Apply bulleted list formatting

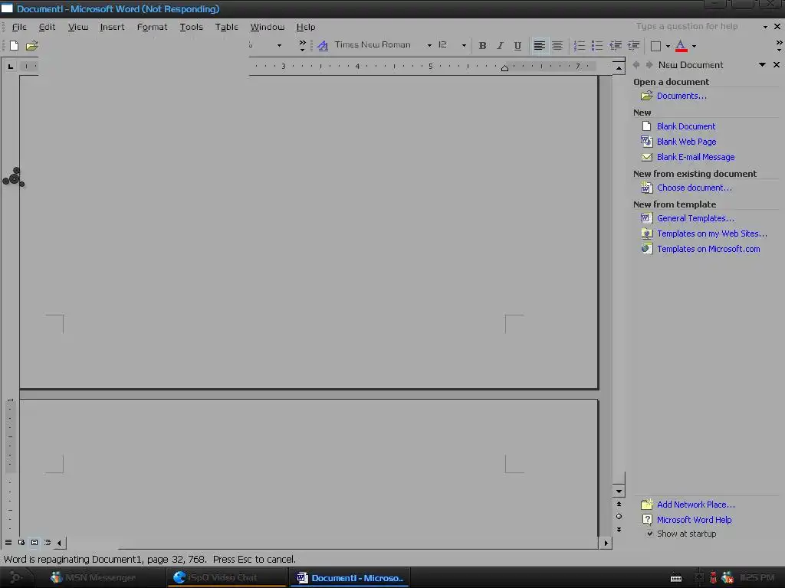click(x=596, y=45)
